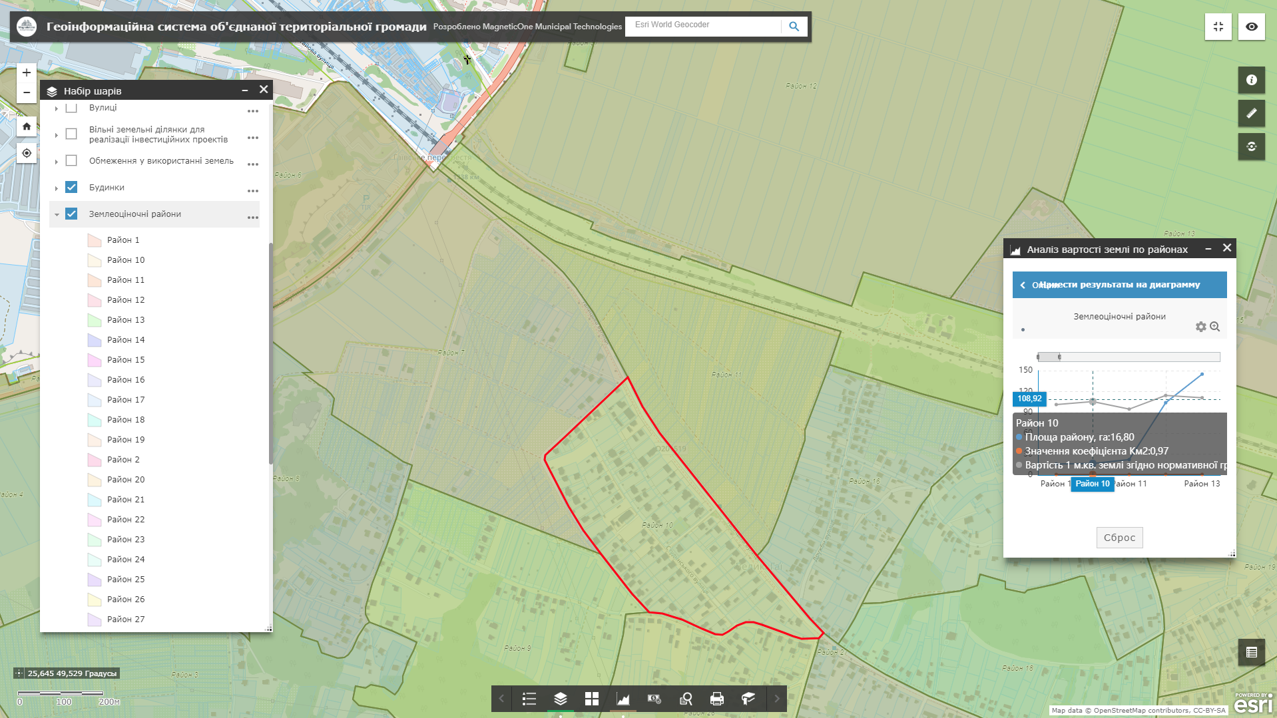Collapse the Землеоціночні райони sublayers

point(56,214)
